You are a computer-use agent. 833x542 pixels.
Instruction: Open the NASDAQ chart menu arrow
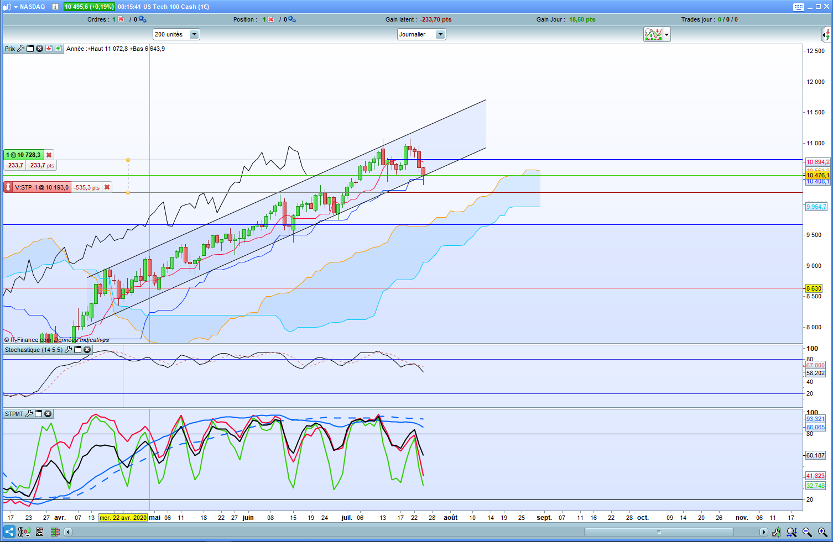[15, 7]
